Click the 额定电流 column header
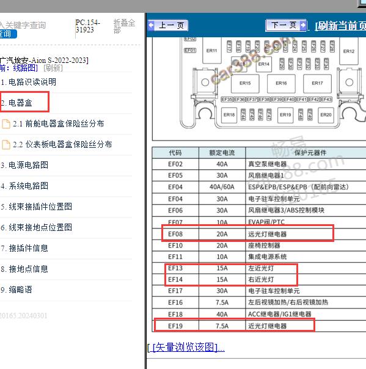The width and height of the screenshot is (366, 369). click(x=222, y=153)
